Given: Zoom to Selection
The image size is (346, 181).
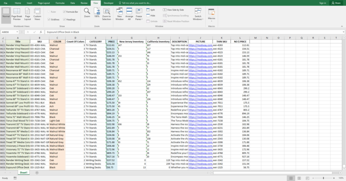Looking at the screenshot, I should click(106, 14).
